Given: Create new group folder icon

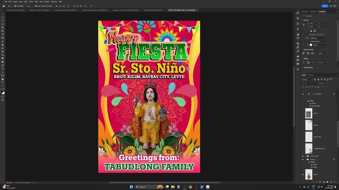Looking at the screenshot, I should tap(327, 182).
